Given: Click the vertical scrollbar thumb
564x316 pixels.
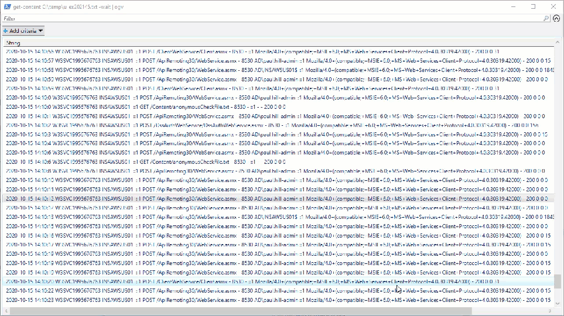Looking at the screenshot, I should [556, 282].
